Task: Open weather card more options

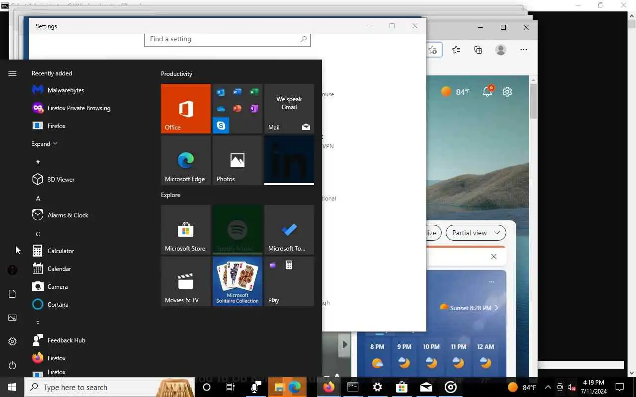Action: 491,282
